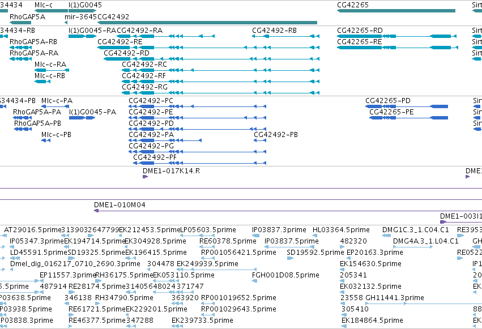
Task: Click transcript CG42492-RD label
Action: point(126,53)
